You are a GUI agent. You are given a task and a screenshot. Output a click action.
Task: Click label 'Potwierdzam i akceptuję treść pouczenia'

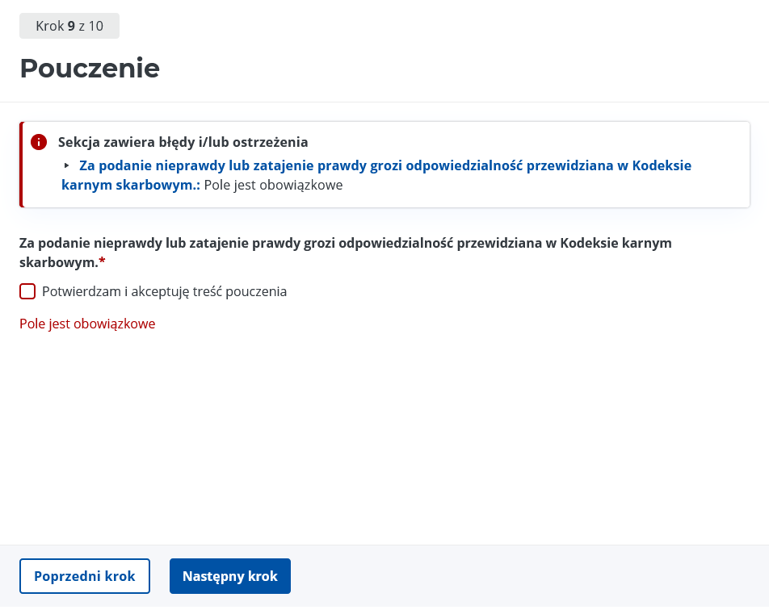tap(164, 291)
